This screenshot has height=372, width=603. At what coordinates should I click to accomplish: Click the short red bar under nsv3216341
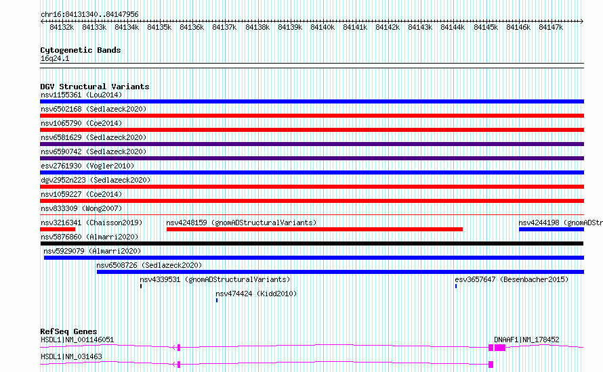pyautogui.click(x=58, y=229)
